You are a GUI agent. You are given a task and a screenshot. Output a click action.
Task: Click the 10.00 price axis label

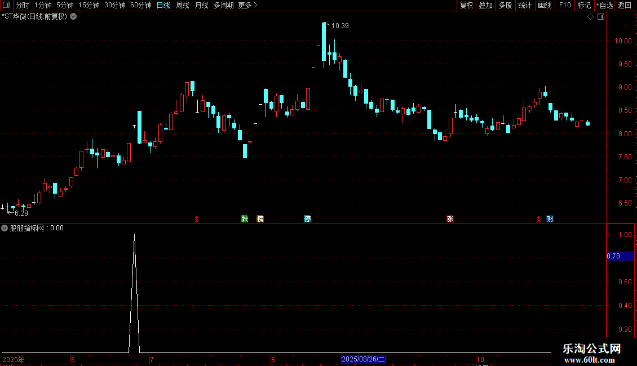(623, 41)
